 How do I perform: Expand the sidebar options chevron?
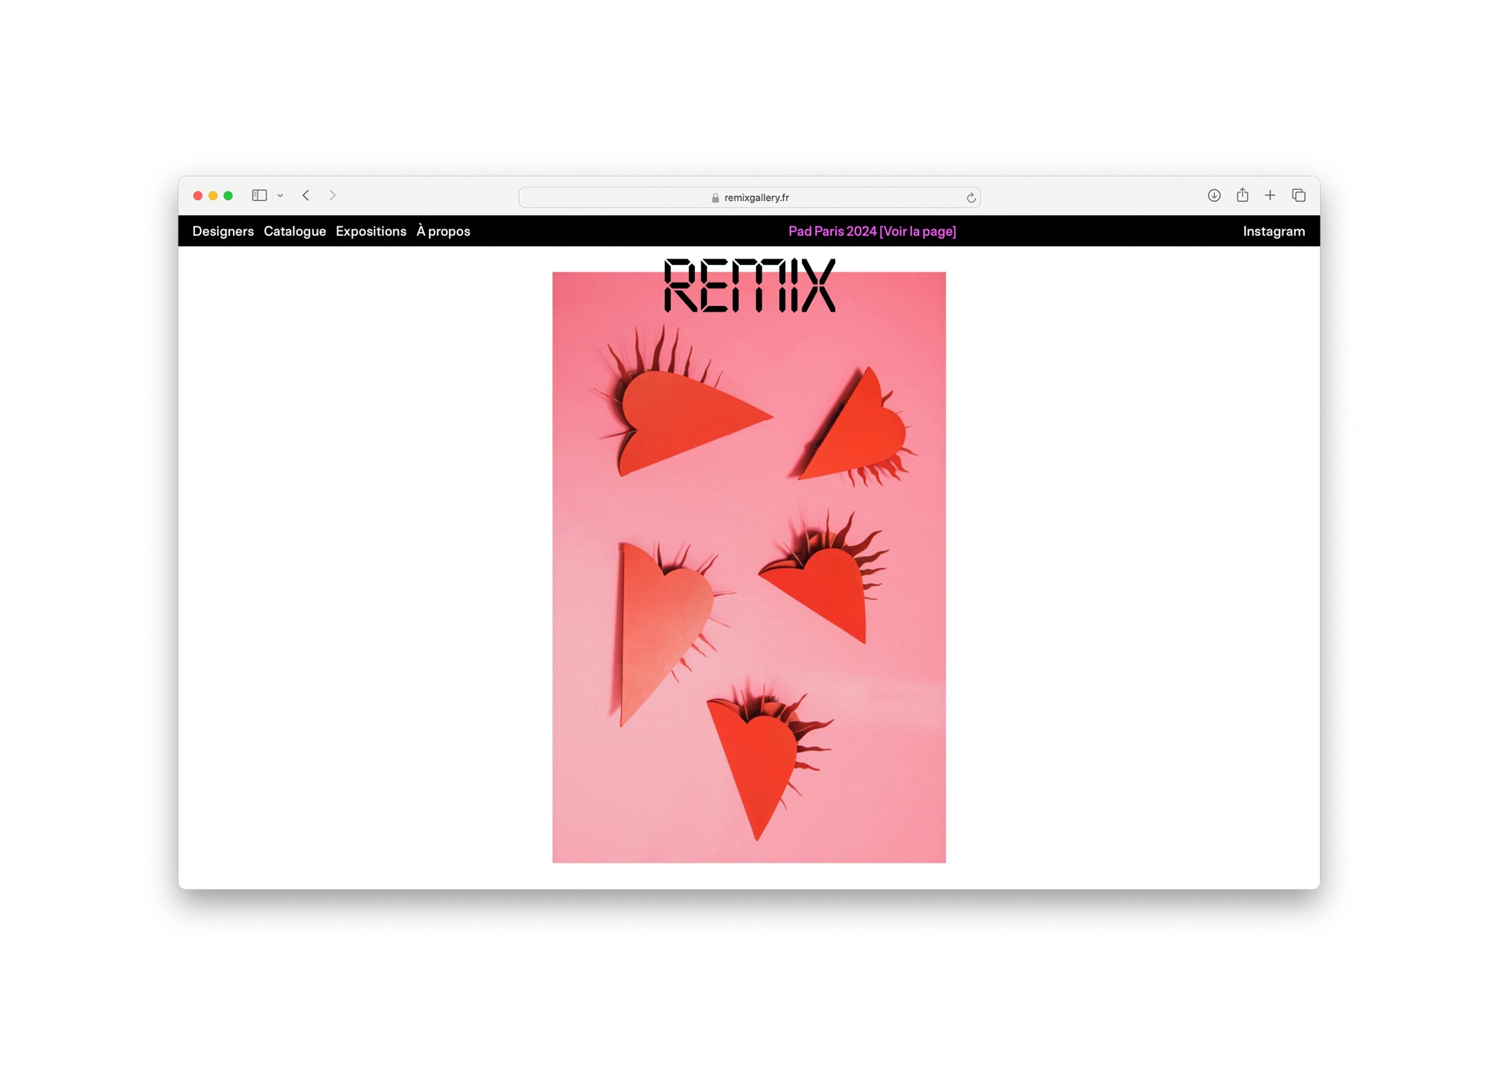tap(280, 196)
